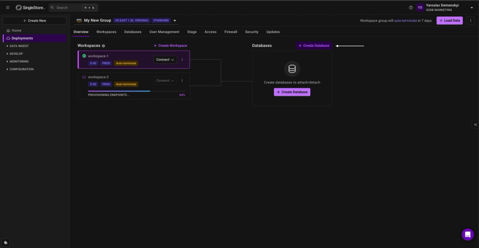Image resolution: width=479 pixels, height=248 pixels.
Task: Open the workspace group selector dropdown arrow
Action: tap(175, 21)
